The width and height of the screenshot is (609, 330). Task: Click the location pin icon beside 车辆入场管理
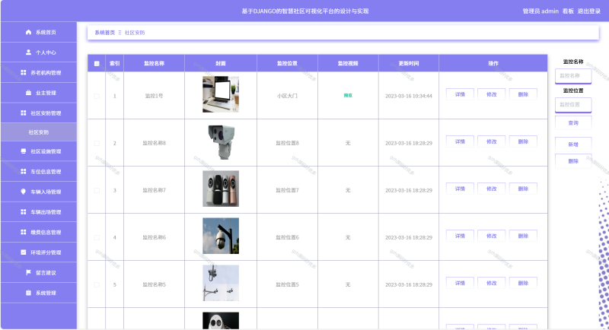[x=24, y=192]
